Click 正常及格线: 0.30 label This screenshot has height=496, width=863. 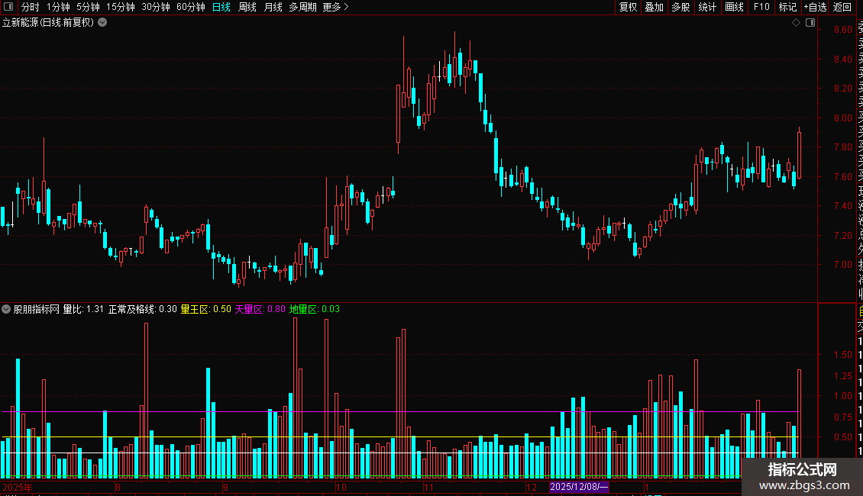[x=143, y=309]
